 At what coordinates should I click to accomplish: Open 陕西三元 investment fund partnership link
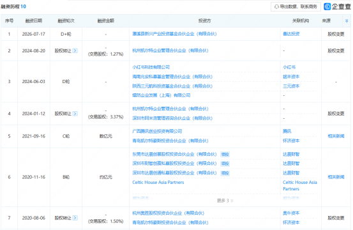tap(172, 86)
